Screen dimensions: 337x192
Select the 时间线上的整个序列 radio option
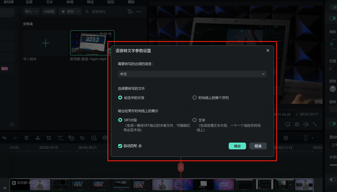pos(194,97)
